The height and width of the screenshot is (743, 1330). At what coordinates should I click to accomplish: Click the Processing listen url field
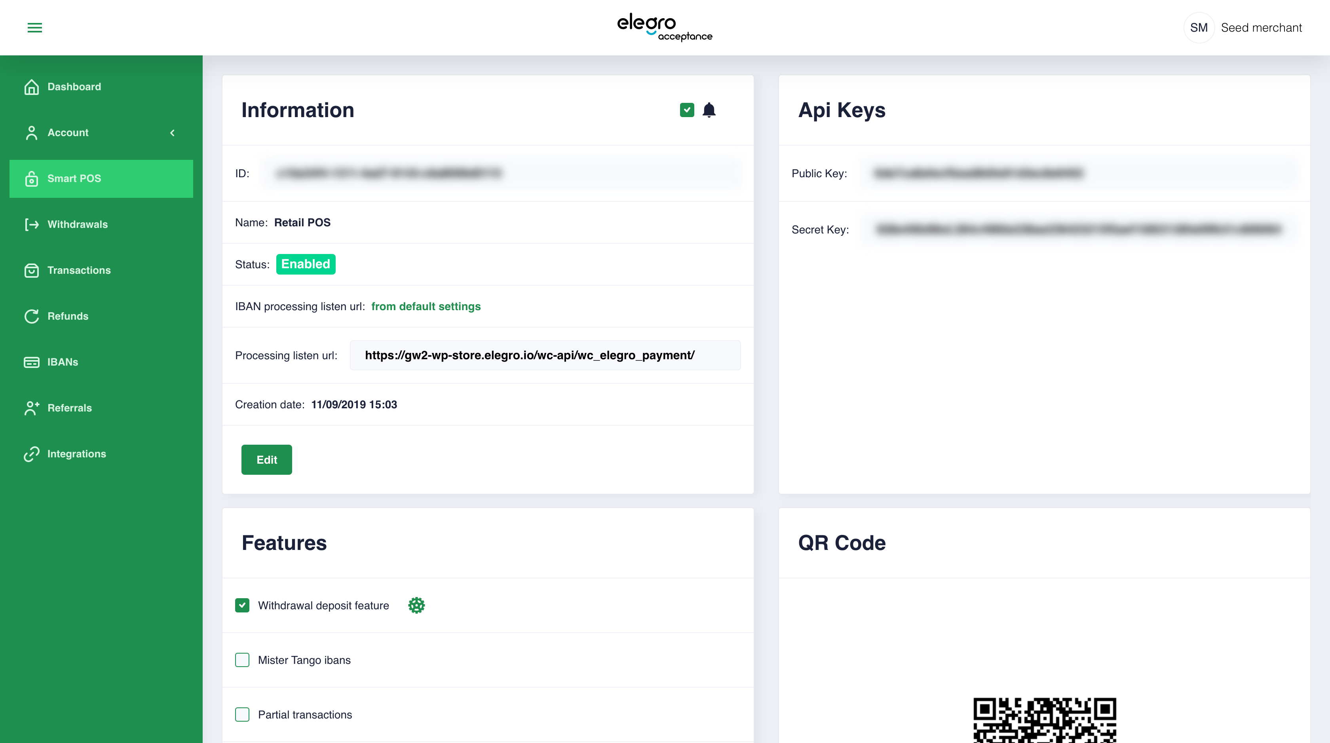point(545,356)
